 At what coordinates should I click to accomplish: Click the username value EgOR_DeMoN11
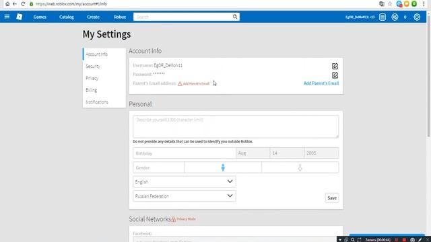coord(168,65)
